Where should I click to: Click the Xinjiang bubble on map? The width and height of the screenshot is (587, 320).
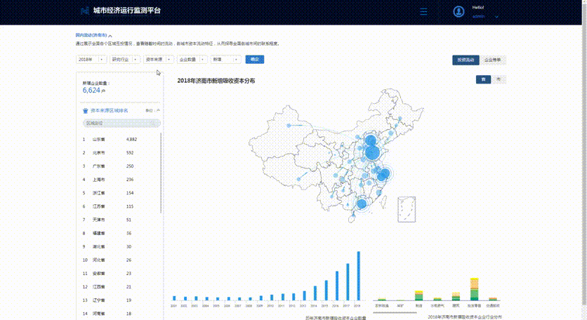[x=289, y=126]
